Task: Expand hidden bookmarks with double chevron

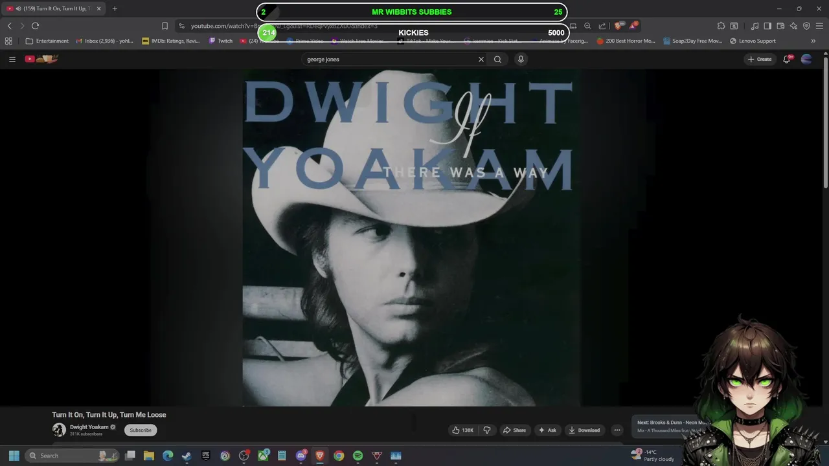Action: point(813,41)
